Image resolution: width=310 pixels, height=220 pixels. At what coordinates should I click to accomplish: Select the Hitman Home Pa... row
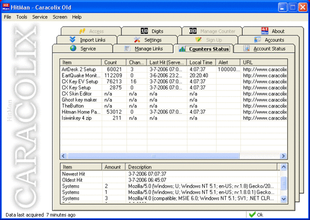(173, 112)
